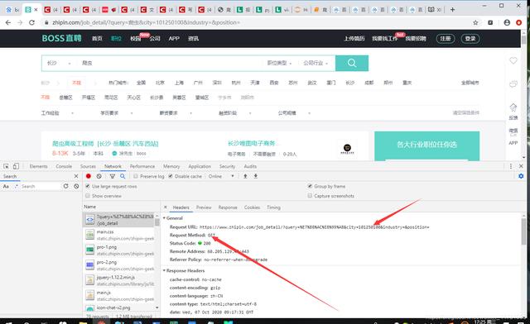Check the Capture screenshots checkbox

[310, 196]
